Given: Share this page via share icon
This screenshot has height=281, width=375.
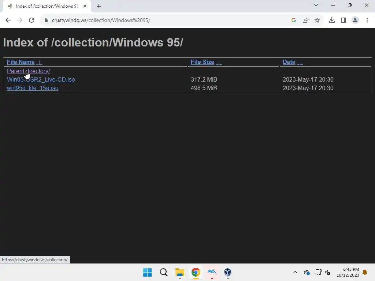Looking at the screenshot, I should pos(305,20).
